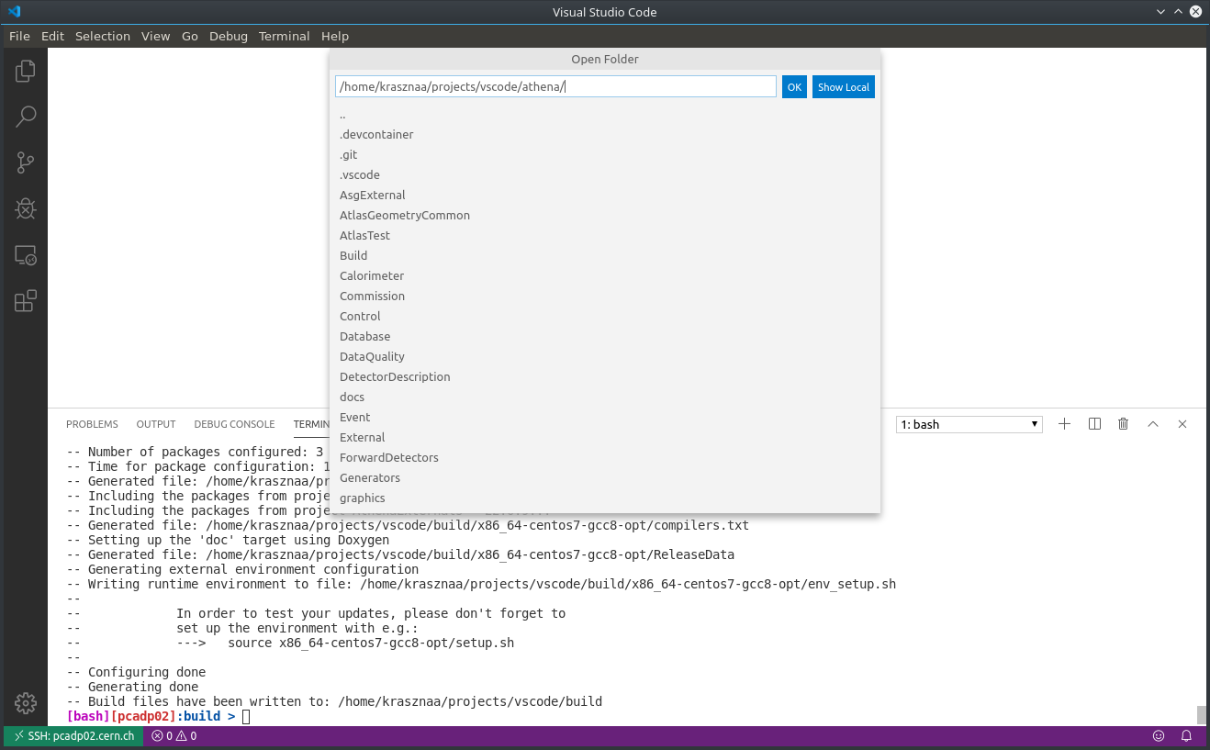Open the Debug view with bug icon
1210x750 pixels.
click(26, 208)
